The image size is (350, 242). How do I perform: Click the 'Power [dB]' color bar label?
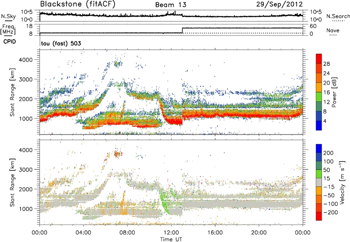334,92
